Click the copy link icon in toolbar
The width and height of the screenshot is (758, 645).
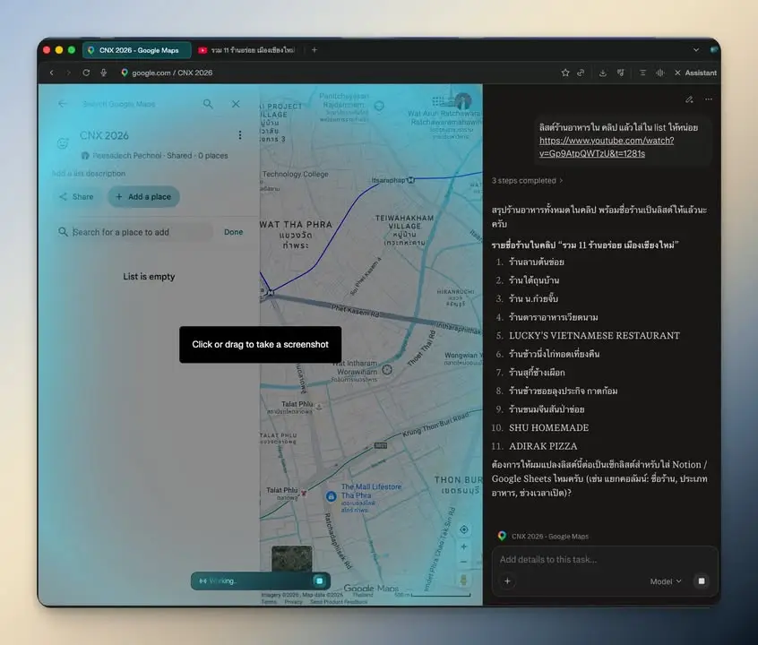[x=581, y=73]
